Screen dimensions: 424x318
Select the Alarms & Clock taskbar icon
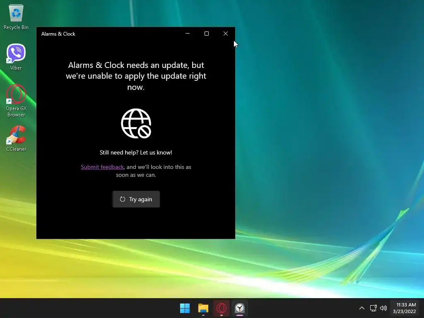[240, 308]
